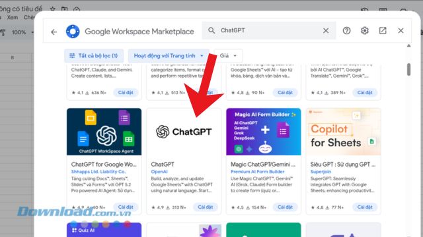Install the app rated 4,1 with 636 N+

[x=126, y=92]
